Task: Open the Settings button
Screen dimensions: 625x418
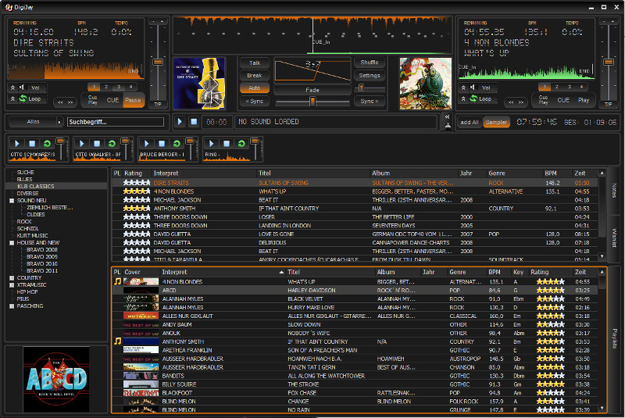Action: tap(370, 75)
